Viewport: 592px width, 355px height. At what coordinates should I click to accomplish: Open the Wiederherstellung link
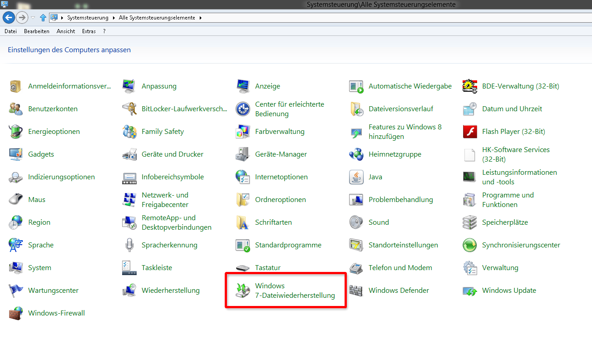(171, 291)
